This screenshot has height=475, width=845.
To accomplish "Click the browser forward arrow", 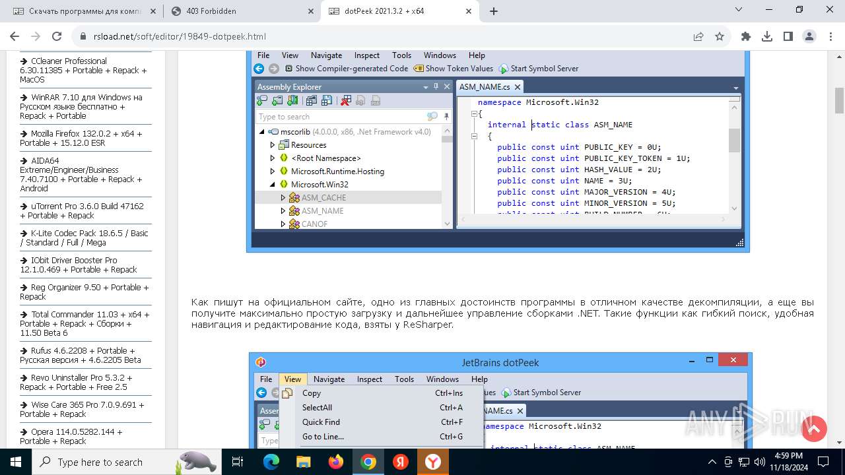I will point(36,36).
